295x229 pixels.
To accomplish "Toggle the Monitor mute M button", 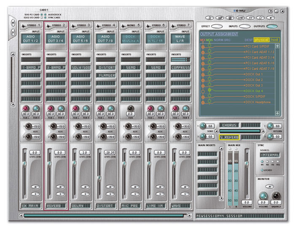I will tap(270, 186).
